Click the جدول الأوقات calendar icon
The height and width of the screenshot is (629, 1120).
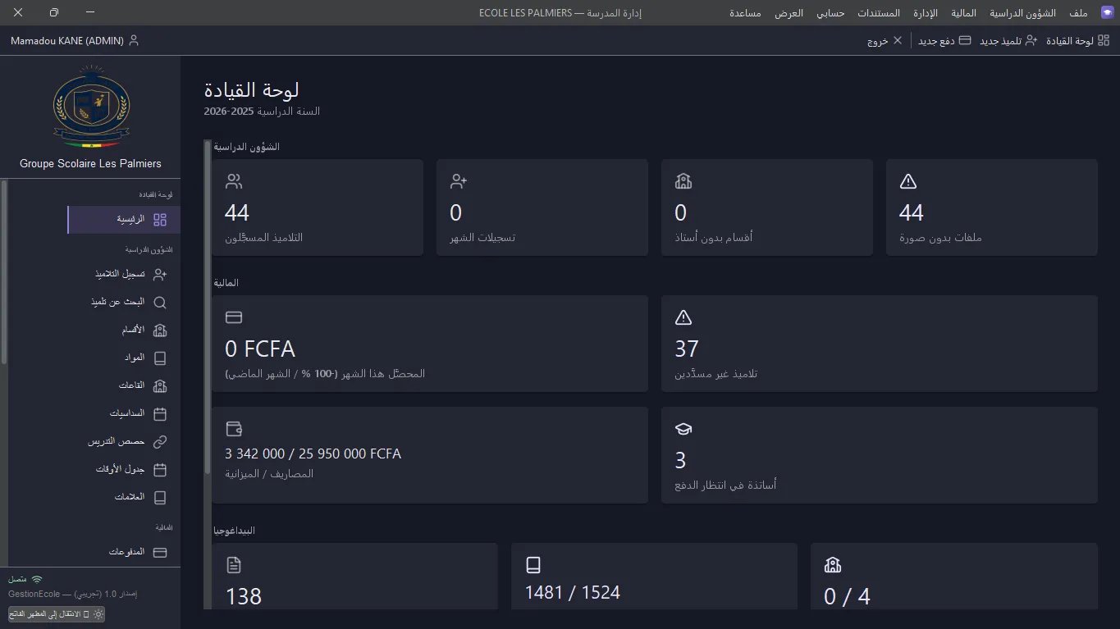pos(160,470)
